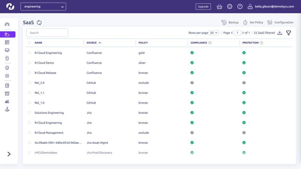The height and width of the screenshot is (169, 301).
Task: Click the Search input field
Action: 47,33
